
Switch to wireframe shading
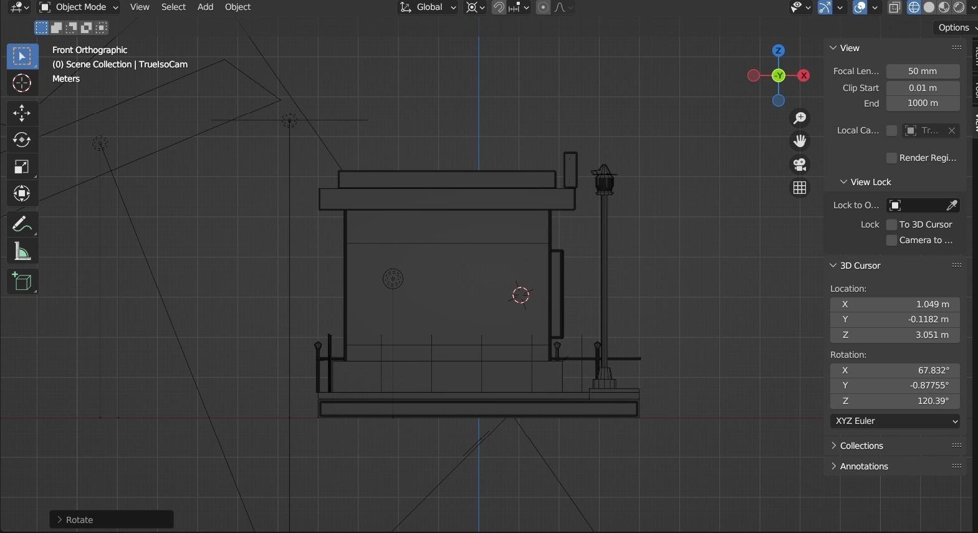pyautogui.click(x=914, y=7)
